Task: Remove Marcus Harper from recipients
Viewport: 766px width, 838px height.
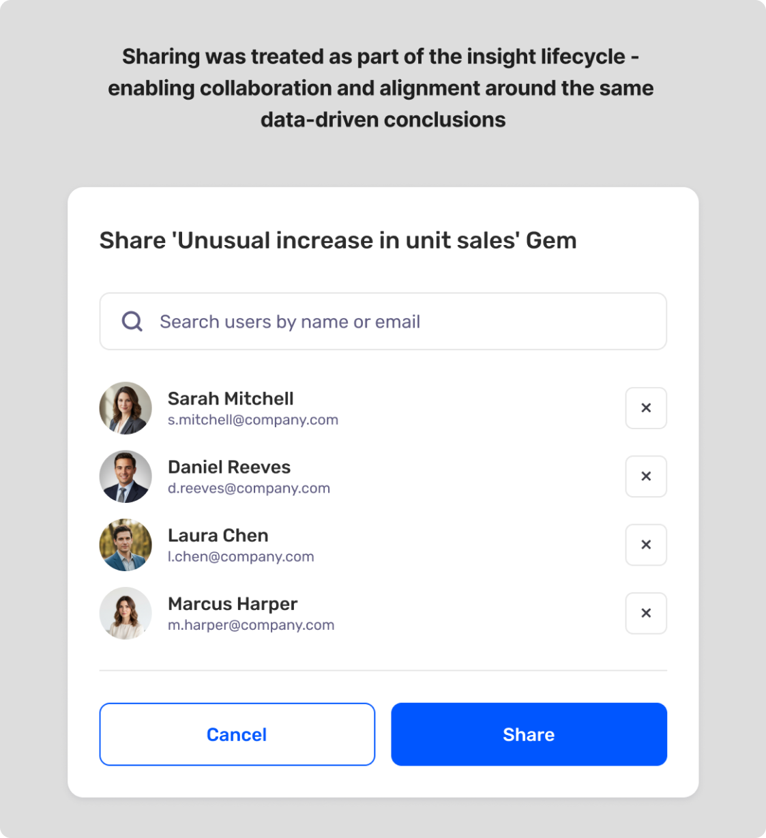Action: click(x=646, y=613)
